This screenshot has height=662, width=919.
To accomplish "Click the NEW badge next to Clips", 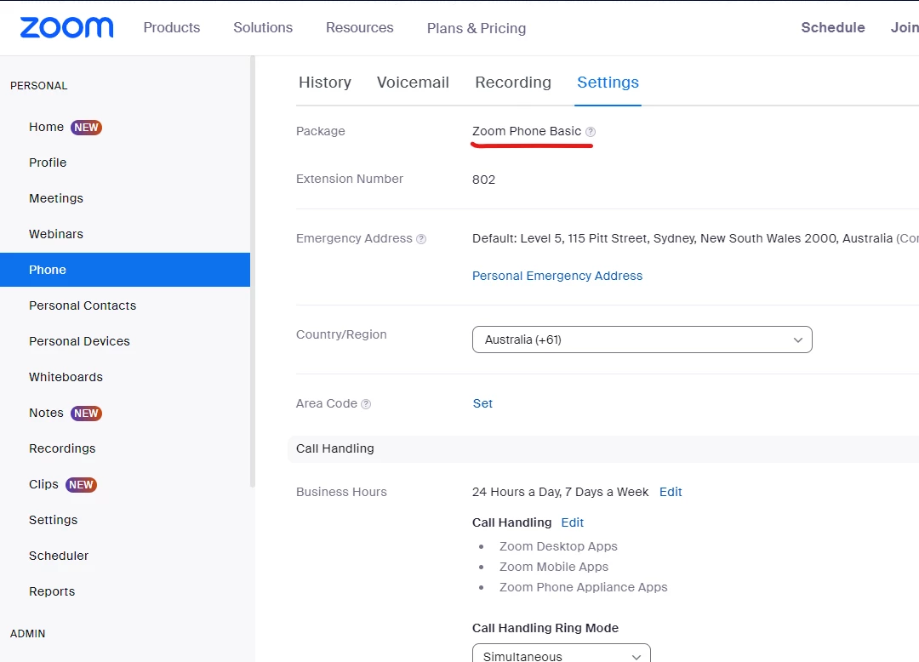I will pos(81,484).
